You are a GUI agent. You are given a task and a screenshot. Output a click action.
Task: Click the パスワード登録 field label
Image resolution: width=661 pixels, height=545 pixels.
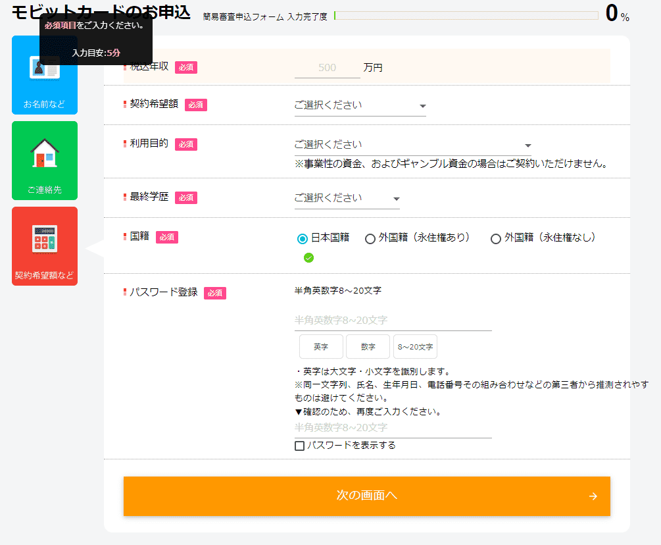[164, 292]
